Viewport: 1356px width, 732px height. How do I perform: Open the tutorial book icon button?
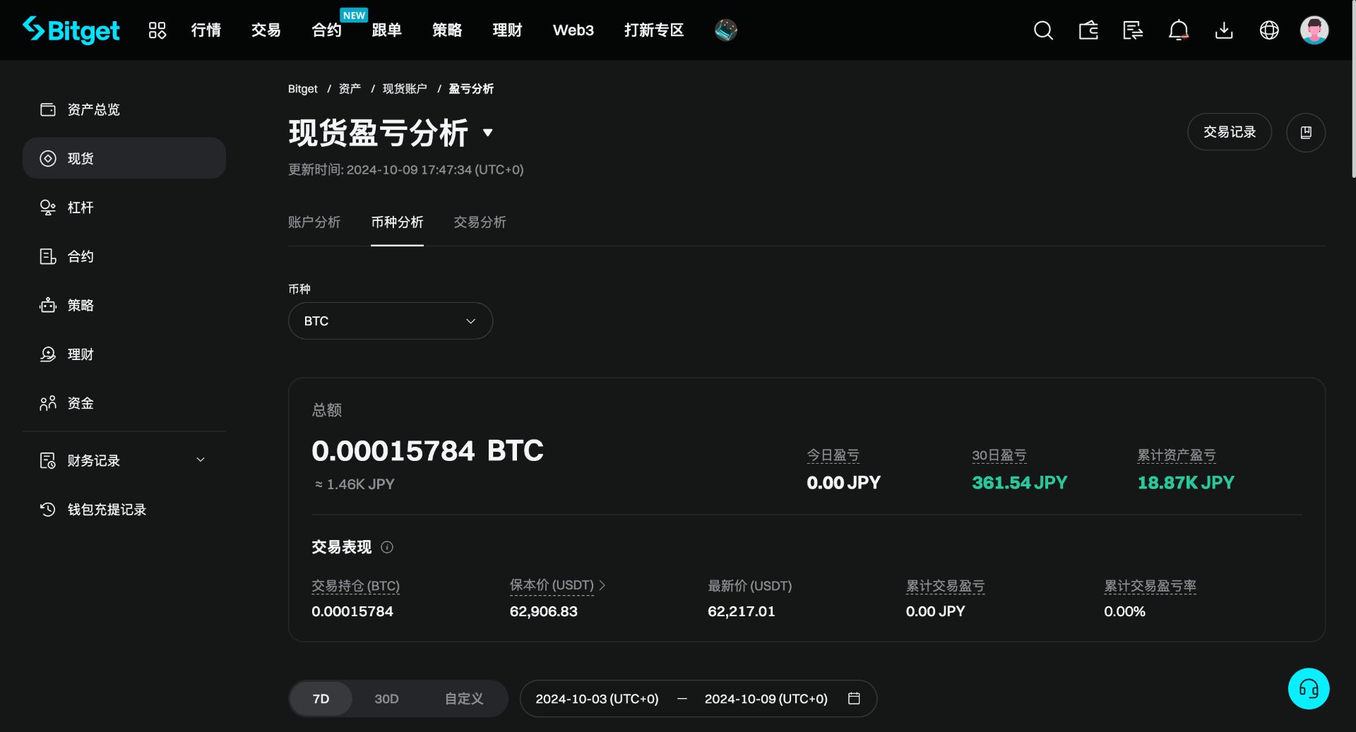tap(1305, 132)
